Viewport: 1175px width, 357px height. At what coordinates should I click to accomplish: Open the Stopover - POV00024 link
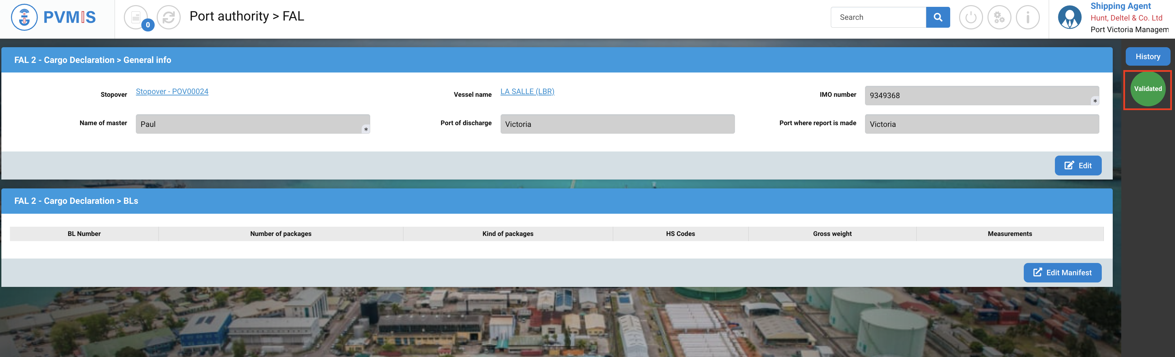tap(172, 91)
